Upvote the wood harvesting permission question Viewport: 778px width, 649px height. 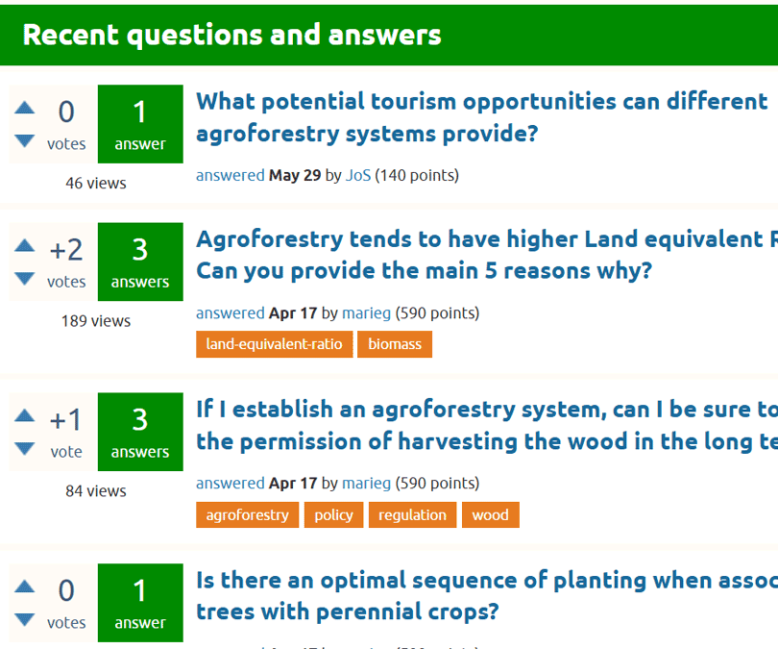(25, 416)
